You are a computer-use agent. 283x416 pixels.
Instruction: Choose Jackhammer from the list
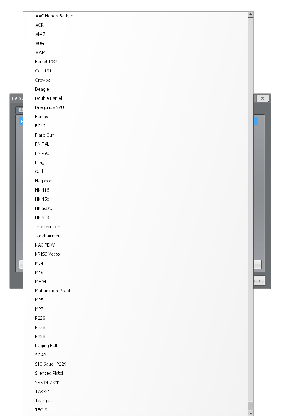(x=135, y=236)
